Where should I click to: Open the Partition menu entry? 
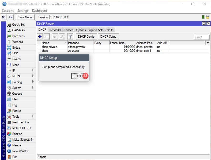(21, 134)
